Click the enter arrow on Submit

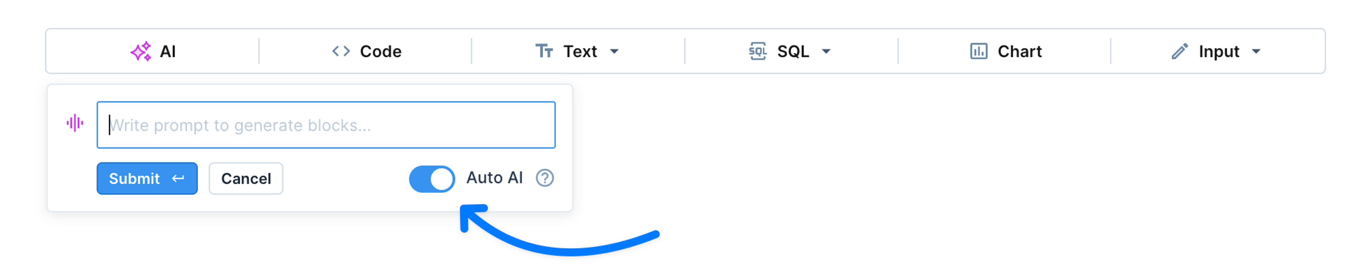click(178, 178)
